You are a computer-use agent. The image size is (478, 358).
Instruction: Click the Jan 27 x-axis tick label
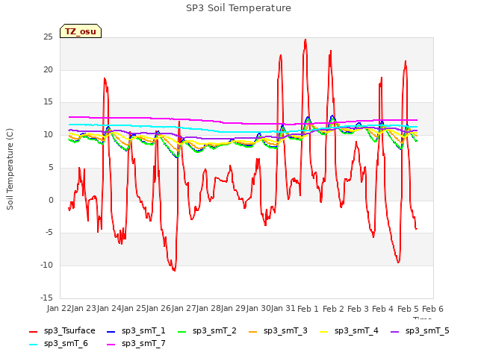pos(183,309)
